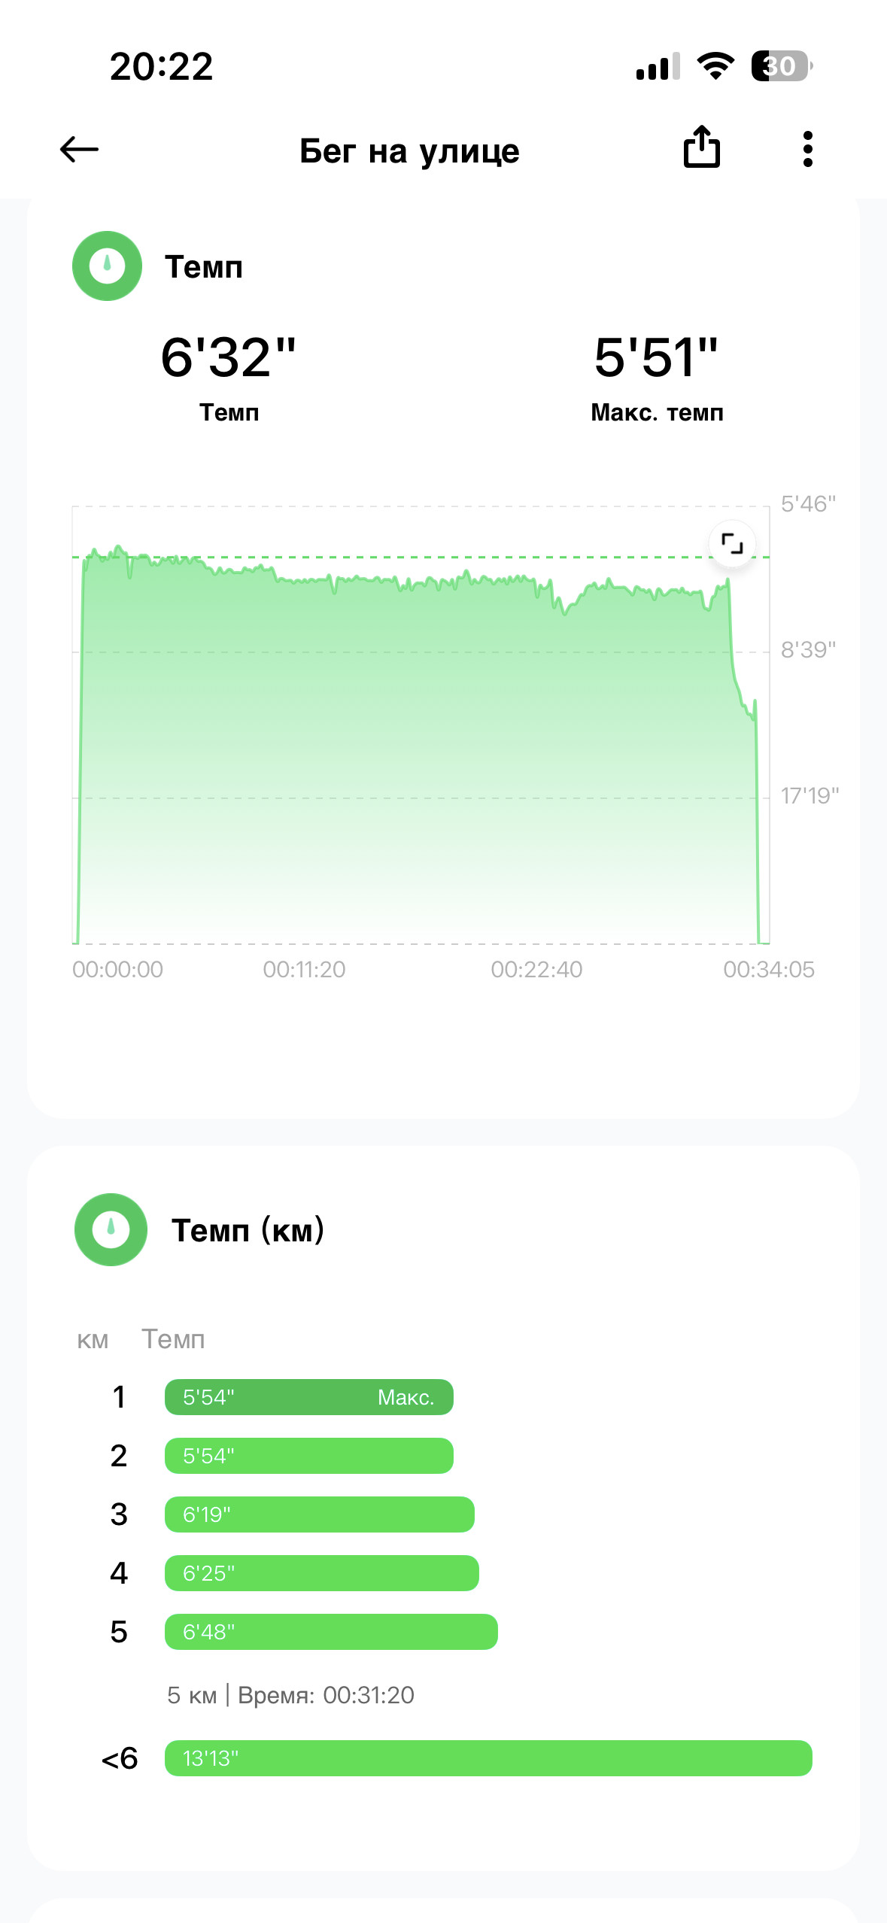Screen dimensions: 887x1923
Task: Tap the Wi-Fi status icon
Action: [715, 66]
